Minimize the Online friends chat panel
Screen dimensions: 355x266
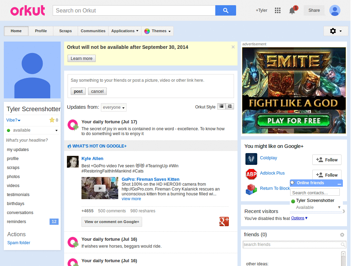pyautogui.click(x=339, y=183)
